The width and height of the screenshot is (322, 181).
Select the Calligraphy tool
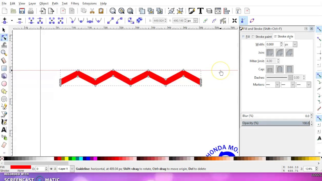click(4, 122)
